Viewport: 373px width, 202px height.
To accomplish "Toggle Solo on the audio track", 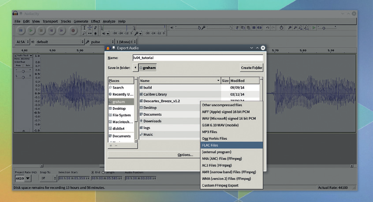I will click(x=28, y=65).
